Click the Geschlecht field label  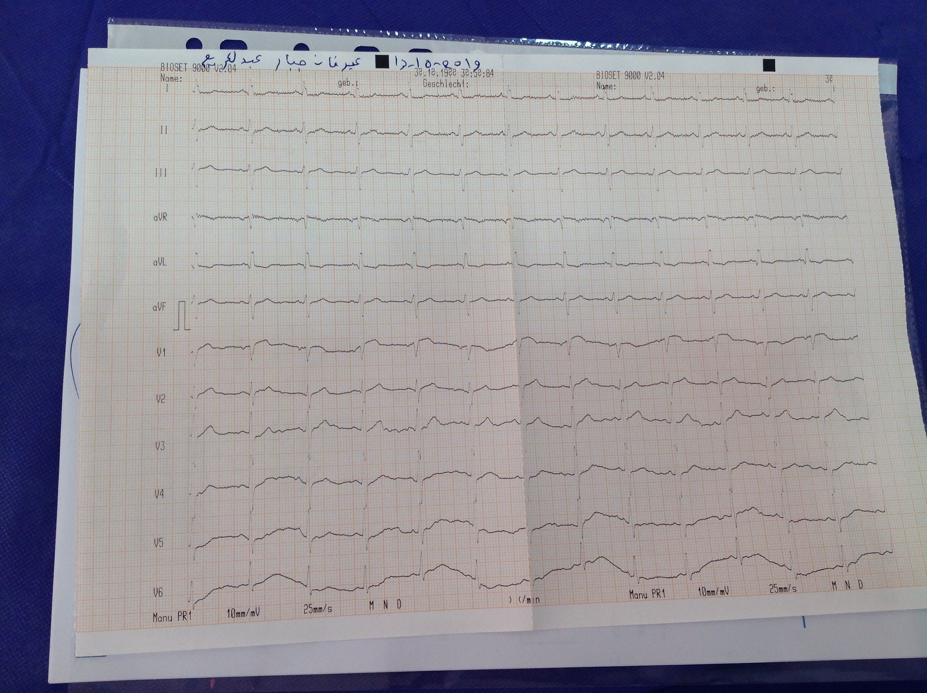(x=446, y=83)
